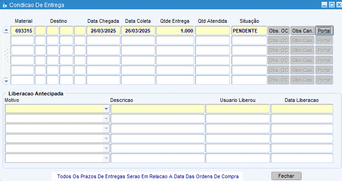This screenshot has width=342, height=181.
Task: Click the Fechar button
Action: point(286,176)
